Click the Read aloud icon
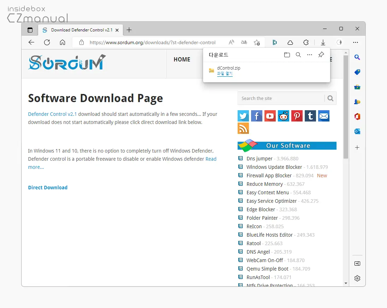This screenshot has width=387, height=308. [x=231, y=42]
